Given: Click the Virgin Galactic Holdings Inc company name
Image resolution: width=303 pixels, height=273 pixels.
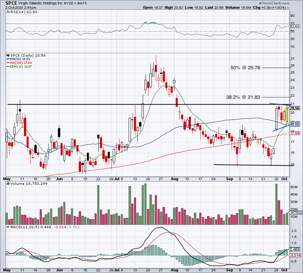Looking at the screenshot, I should pos(40,3).
